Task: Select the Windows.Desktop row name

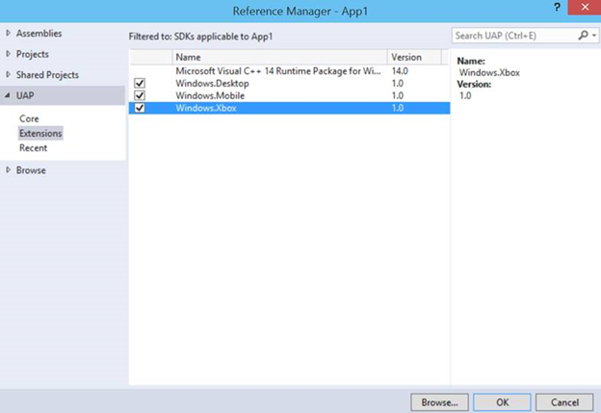Action: pyautogui.click(x=212, y=83)
